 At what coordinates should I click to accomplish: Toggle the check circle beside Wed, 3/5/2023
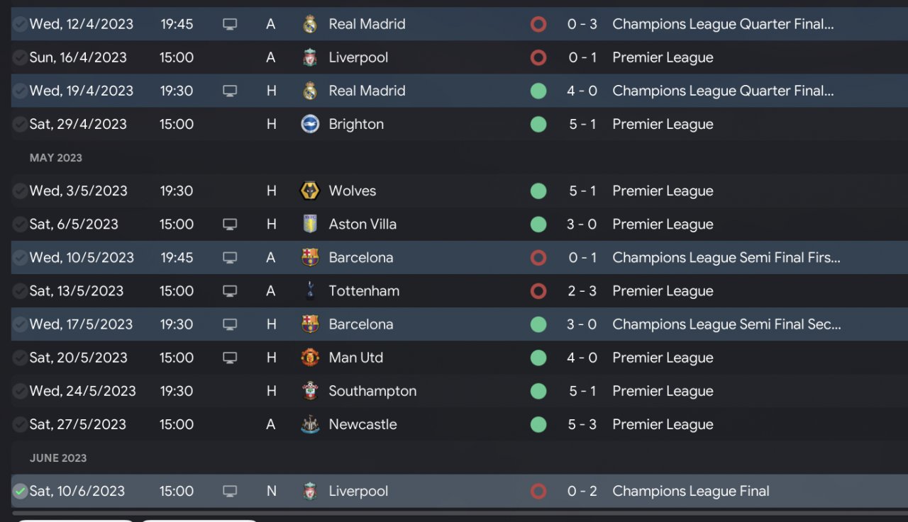tap(20, 191)
